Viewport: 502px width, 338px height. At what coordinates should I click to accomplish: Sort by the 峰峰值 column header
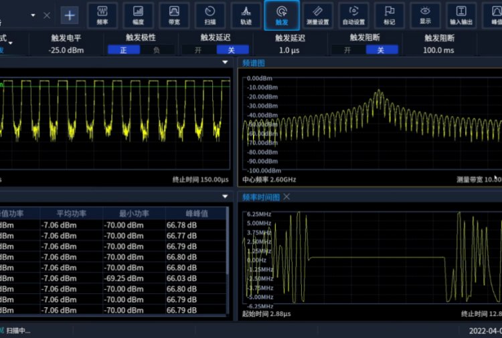(197, 213)
